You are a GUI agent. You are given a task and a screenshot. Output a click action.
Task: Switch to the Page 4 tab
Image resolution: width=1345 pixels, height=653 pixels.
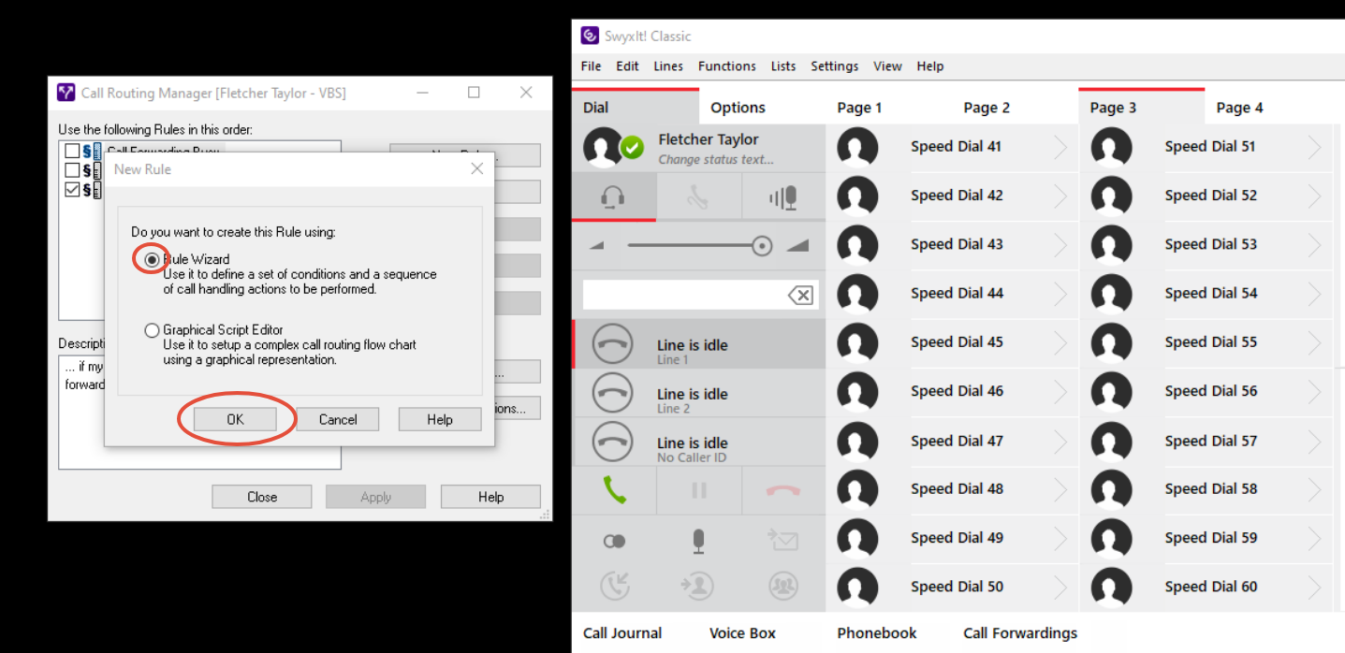pos(1239,108)
